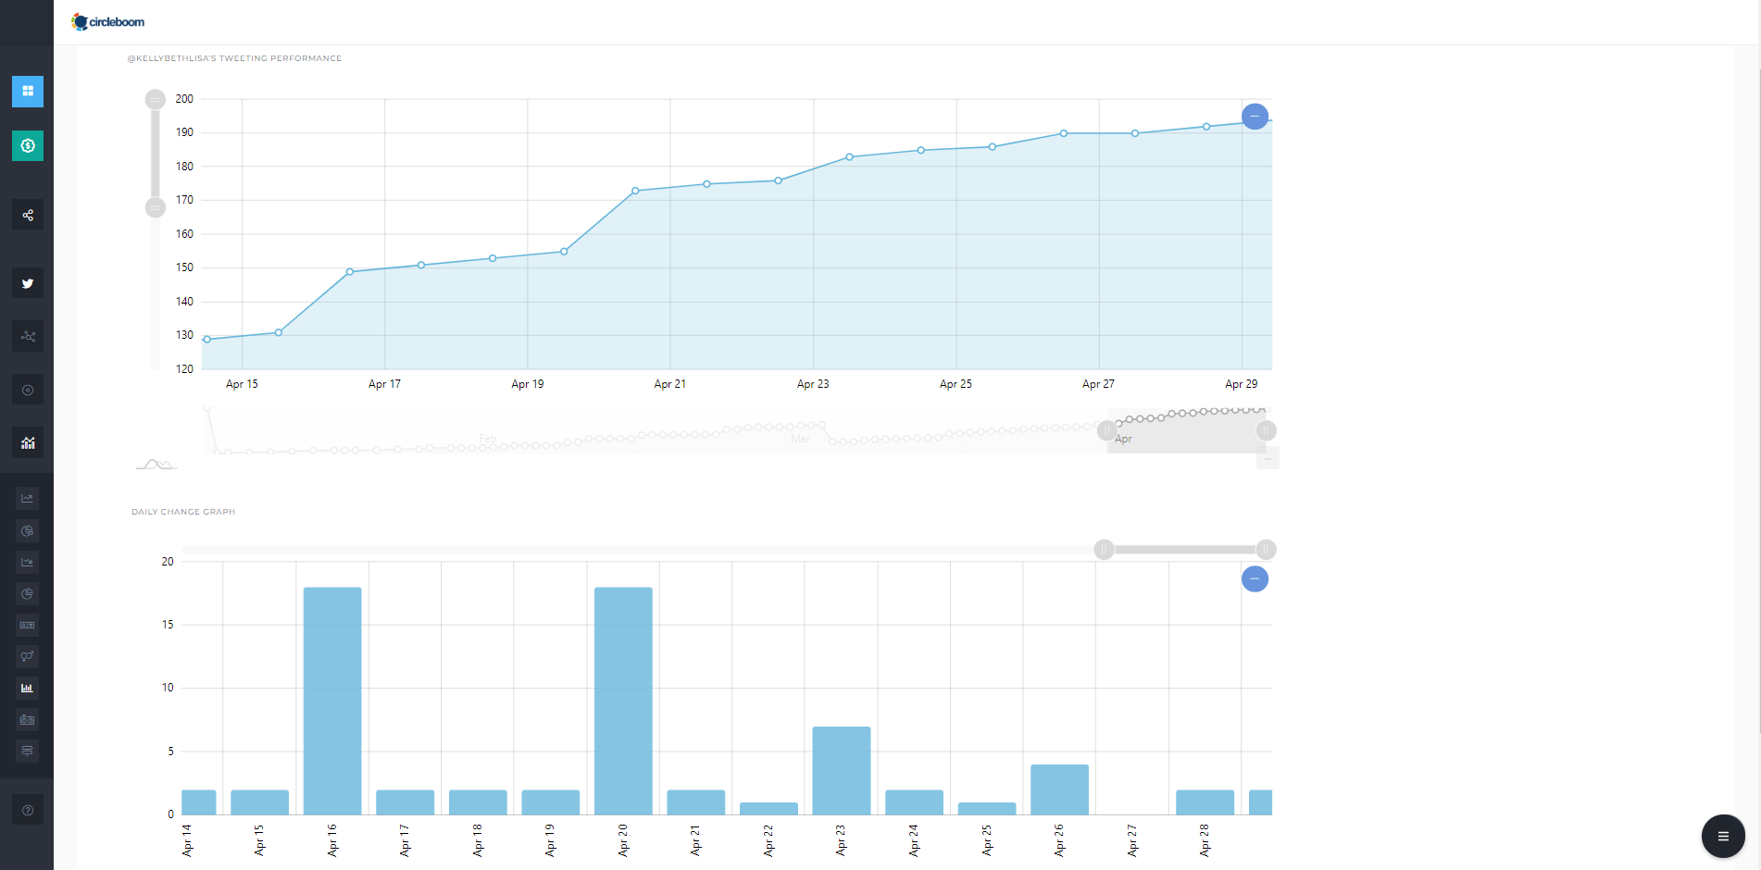Click the green dollar badge icon
This screenshot has height=870, width=1761.
28,145
